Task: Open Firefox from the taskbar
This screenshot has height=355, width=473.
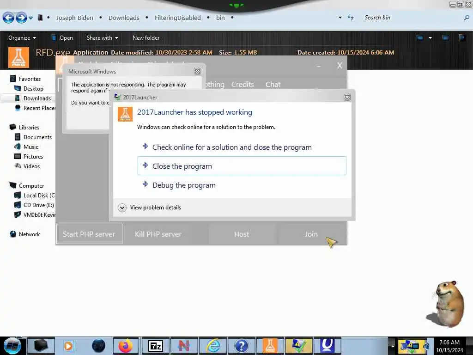Action: point(126,346)
